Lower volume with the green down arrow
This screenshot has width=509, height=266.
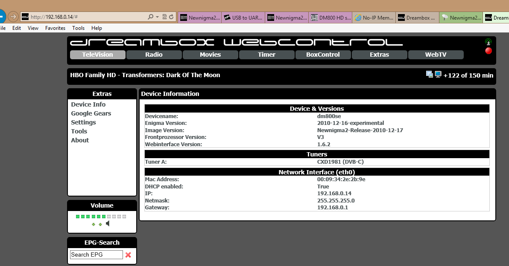(94, 224)
